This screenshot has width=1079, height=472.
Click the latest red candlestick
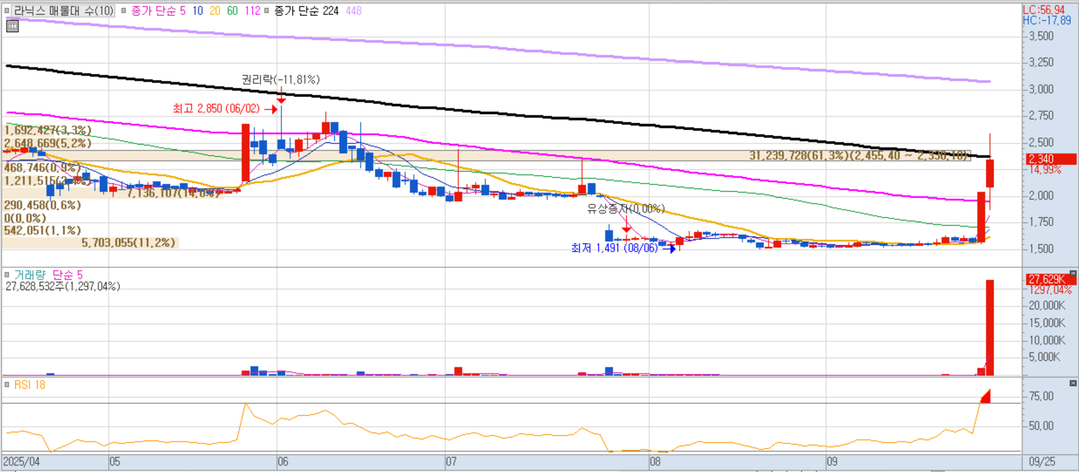[x=990, y=173]
